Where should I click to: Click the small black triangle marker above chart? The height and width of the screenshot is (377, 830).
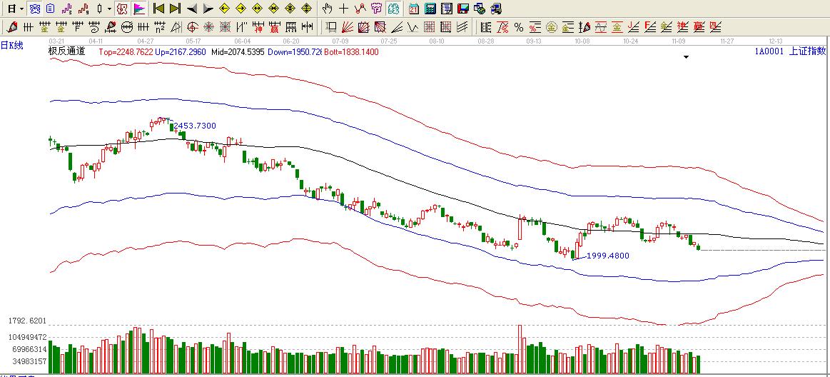pos(687,58)
